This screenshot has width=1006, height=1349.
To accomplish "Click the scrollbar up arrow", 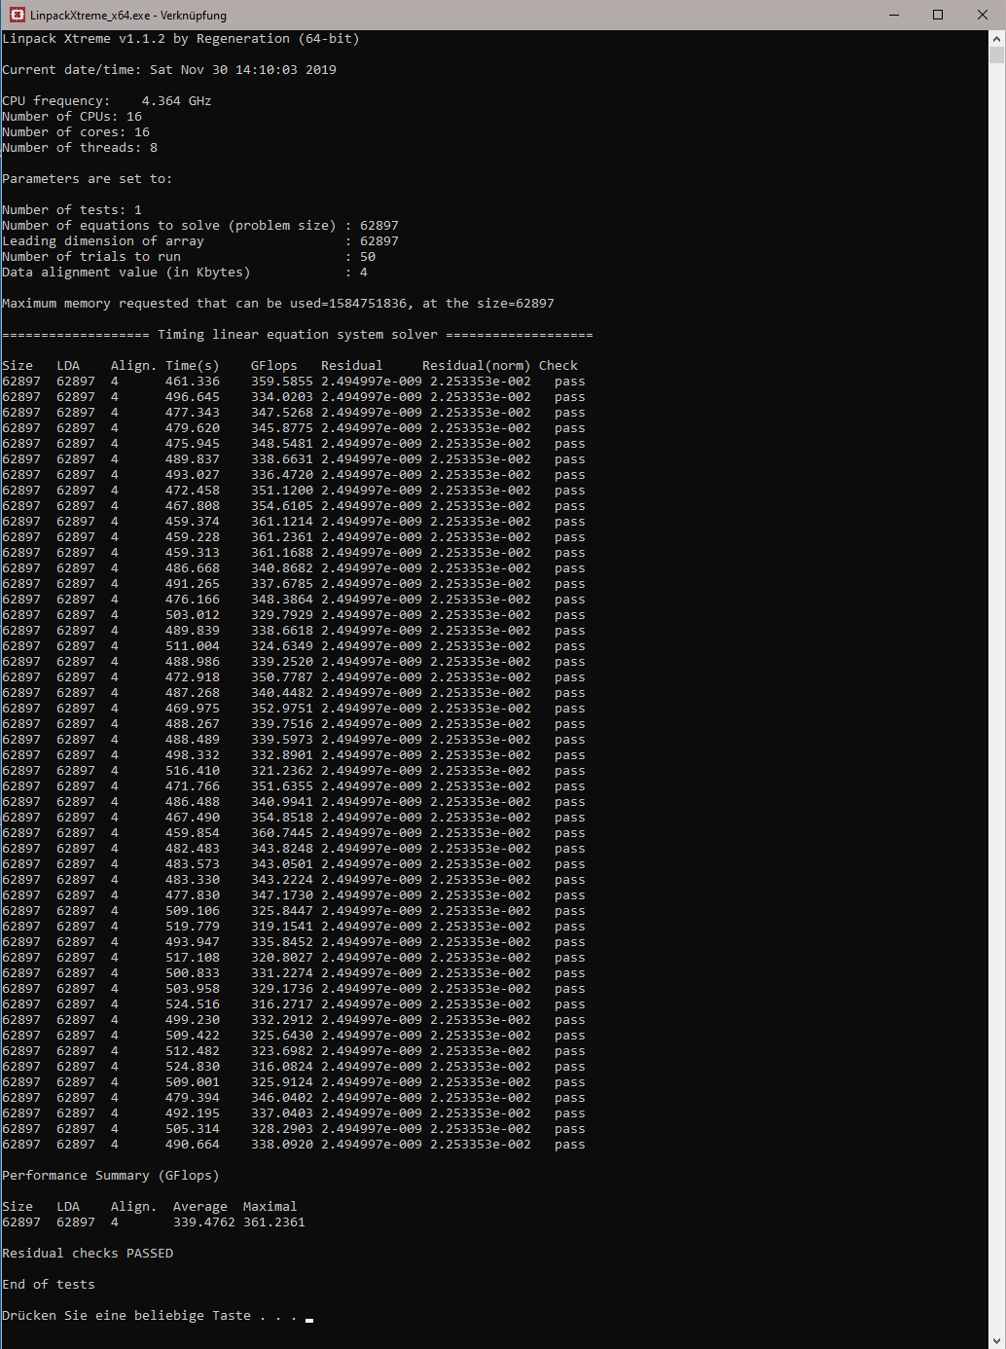I will pyautogui.click(x=997, y=39).
